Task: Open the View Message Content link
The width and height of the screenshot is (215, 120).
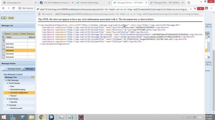Action: coord(13,74)
